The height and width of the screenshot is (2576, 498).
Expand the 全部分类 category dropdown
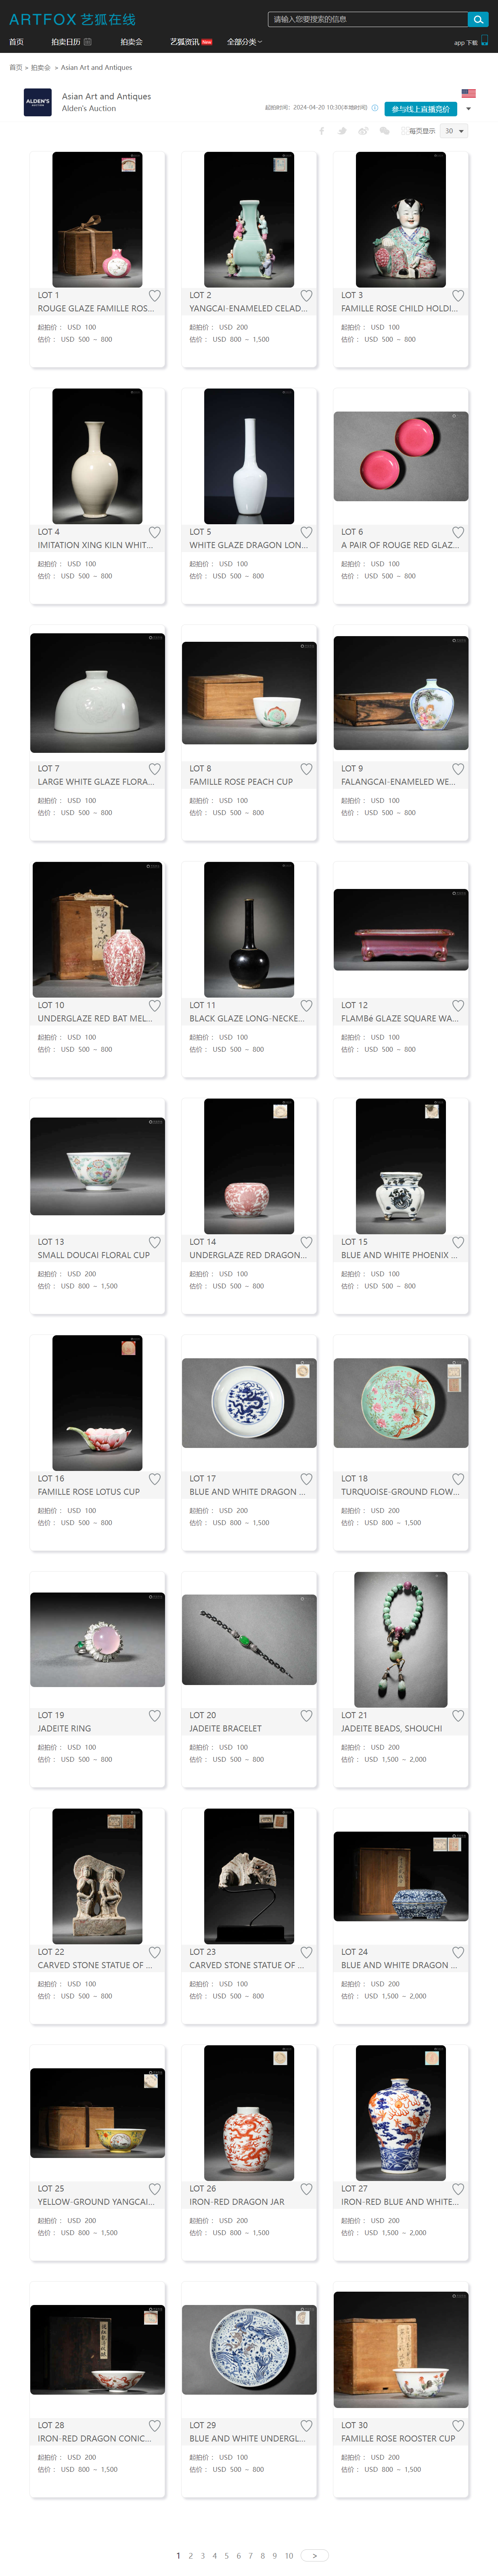[x=244, y=42]
